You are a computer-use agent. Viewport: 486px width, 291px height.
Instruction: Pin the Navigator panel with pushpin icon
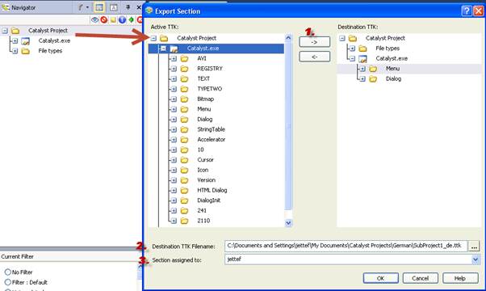[x=128, y=7]
